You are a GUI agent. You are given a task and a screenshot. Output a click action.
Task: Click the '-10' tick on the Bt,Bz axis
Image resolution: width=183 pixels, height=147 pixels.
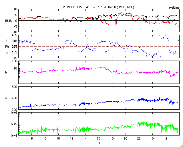pyautogui.click(x=15, y=32)
